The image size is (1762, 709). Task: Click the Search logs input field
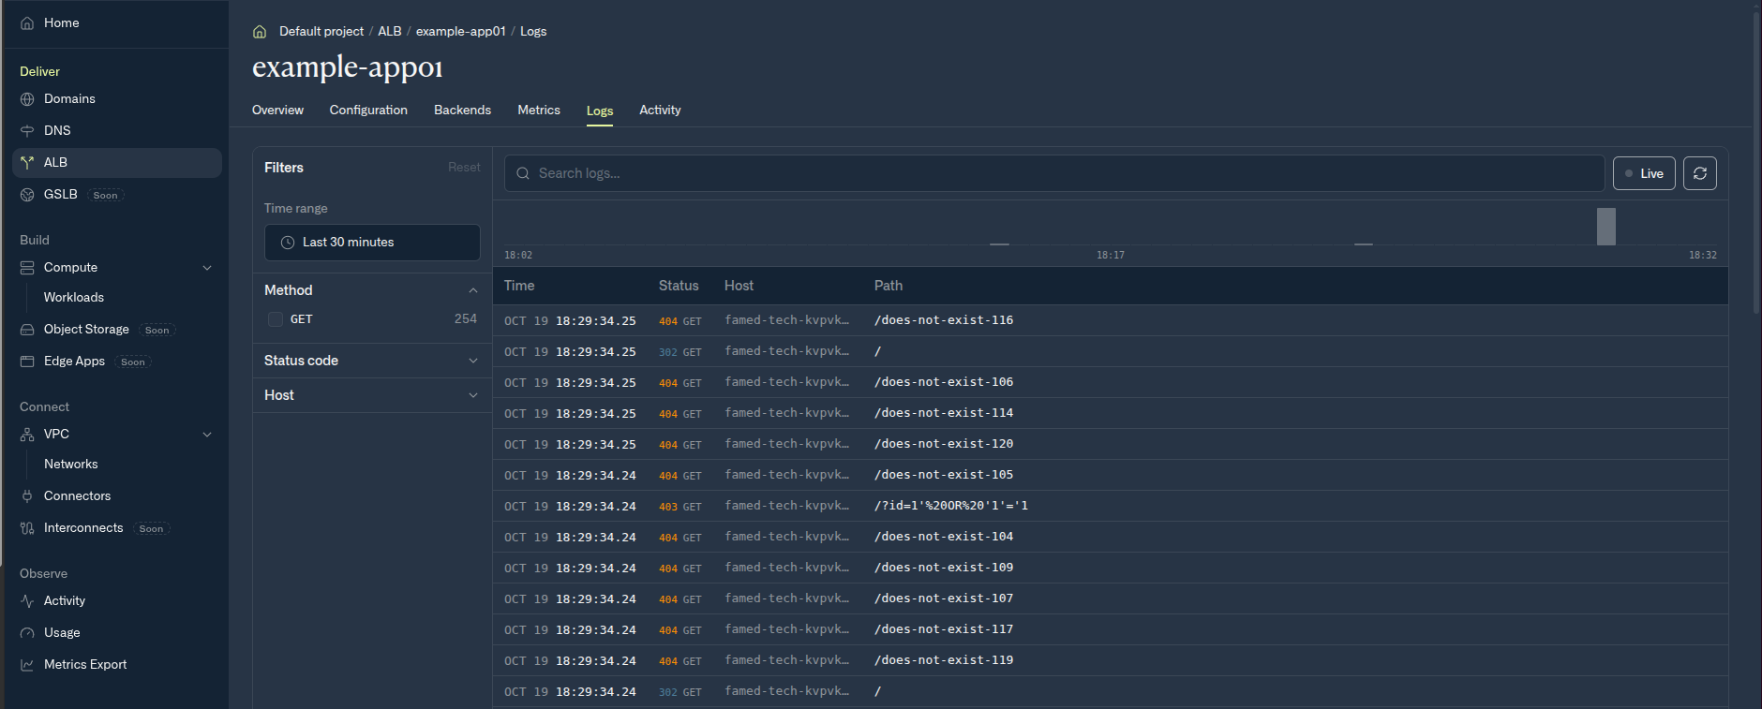[x=1054, y=173]
